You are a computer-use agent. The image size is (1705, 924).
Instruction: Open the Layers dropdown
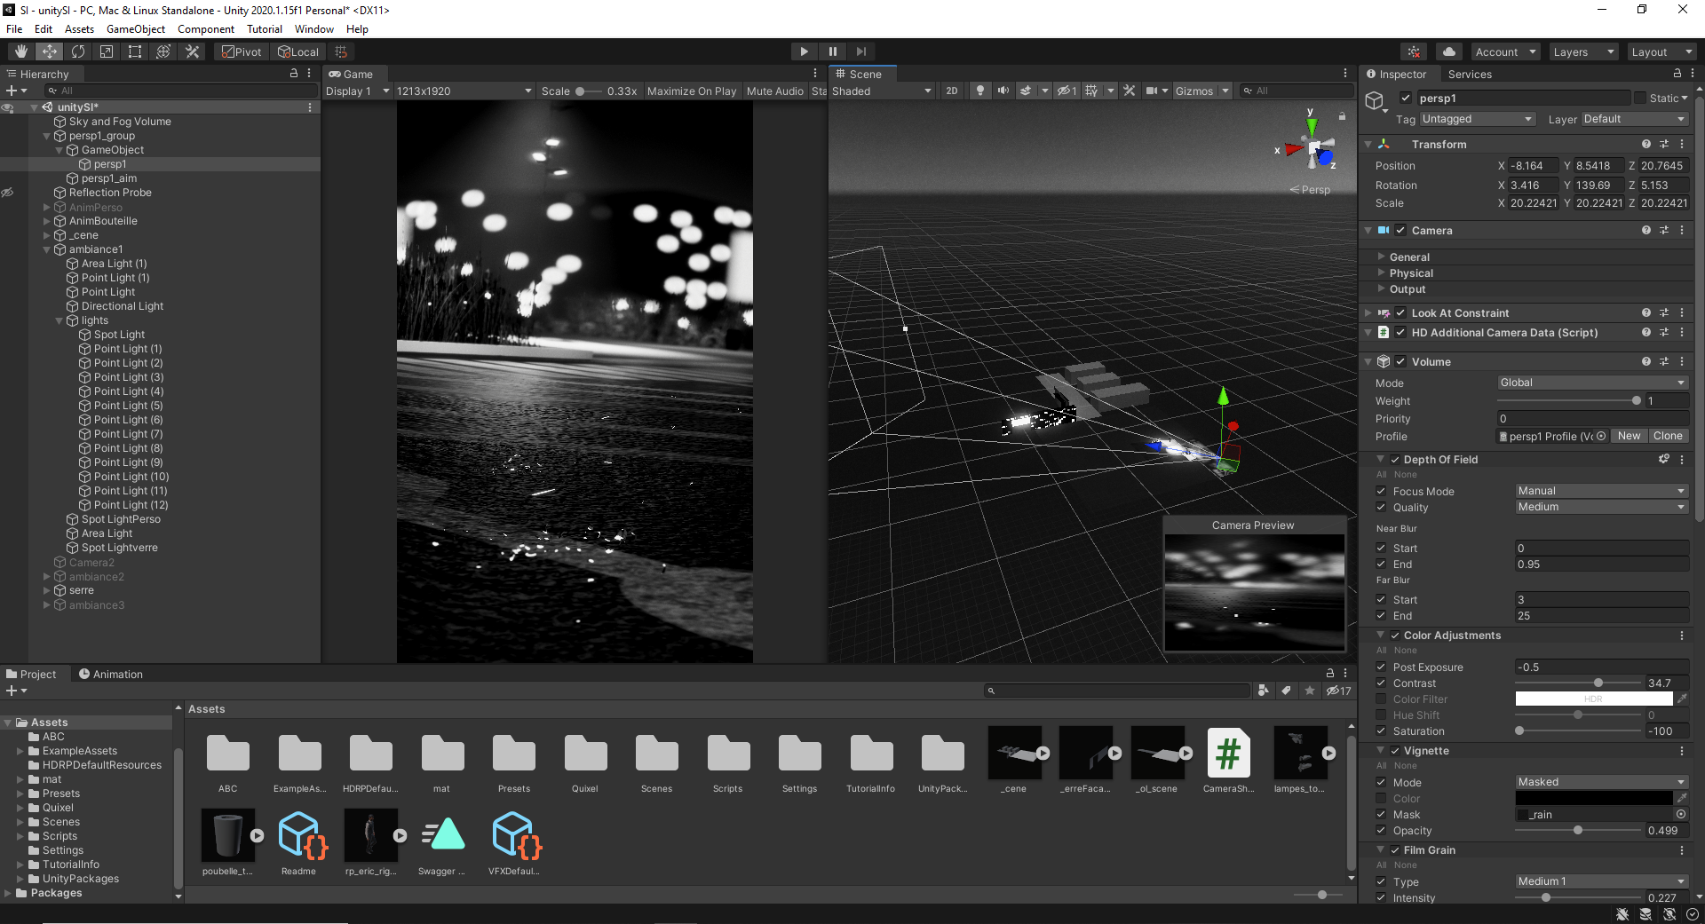[x=1583, y=51]
